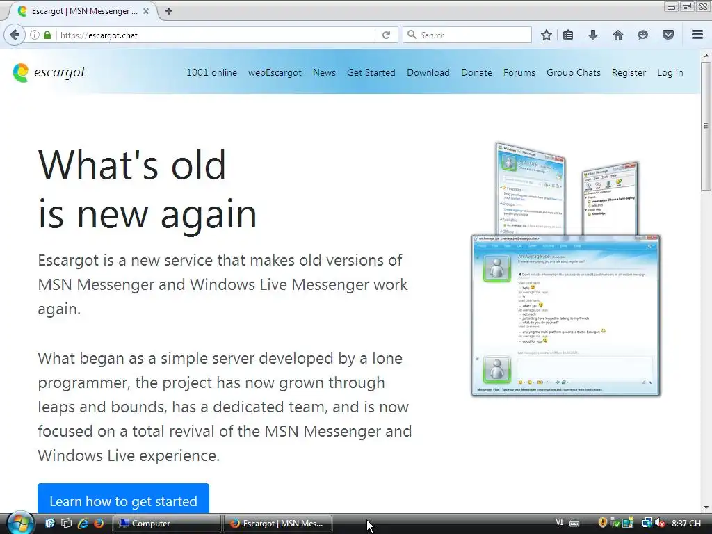Reload the page with the refresh icon
712x534 pixels.
point(386,35)
